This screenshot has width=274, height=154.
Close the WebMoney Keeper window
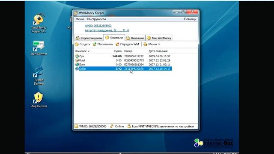coord(192,12)
